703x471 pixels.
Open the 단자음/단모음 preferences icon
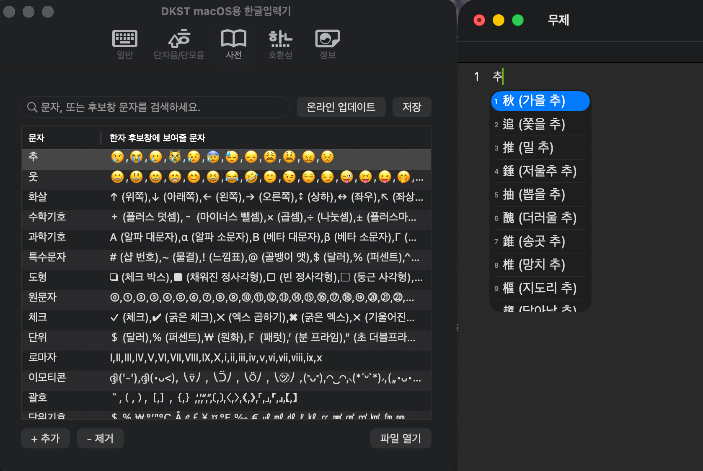(x=179, y=44)
